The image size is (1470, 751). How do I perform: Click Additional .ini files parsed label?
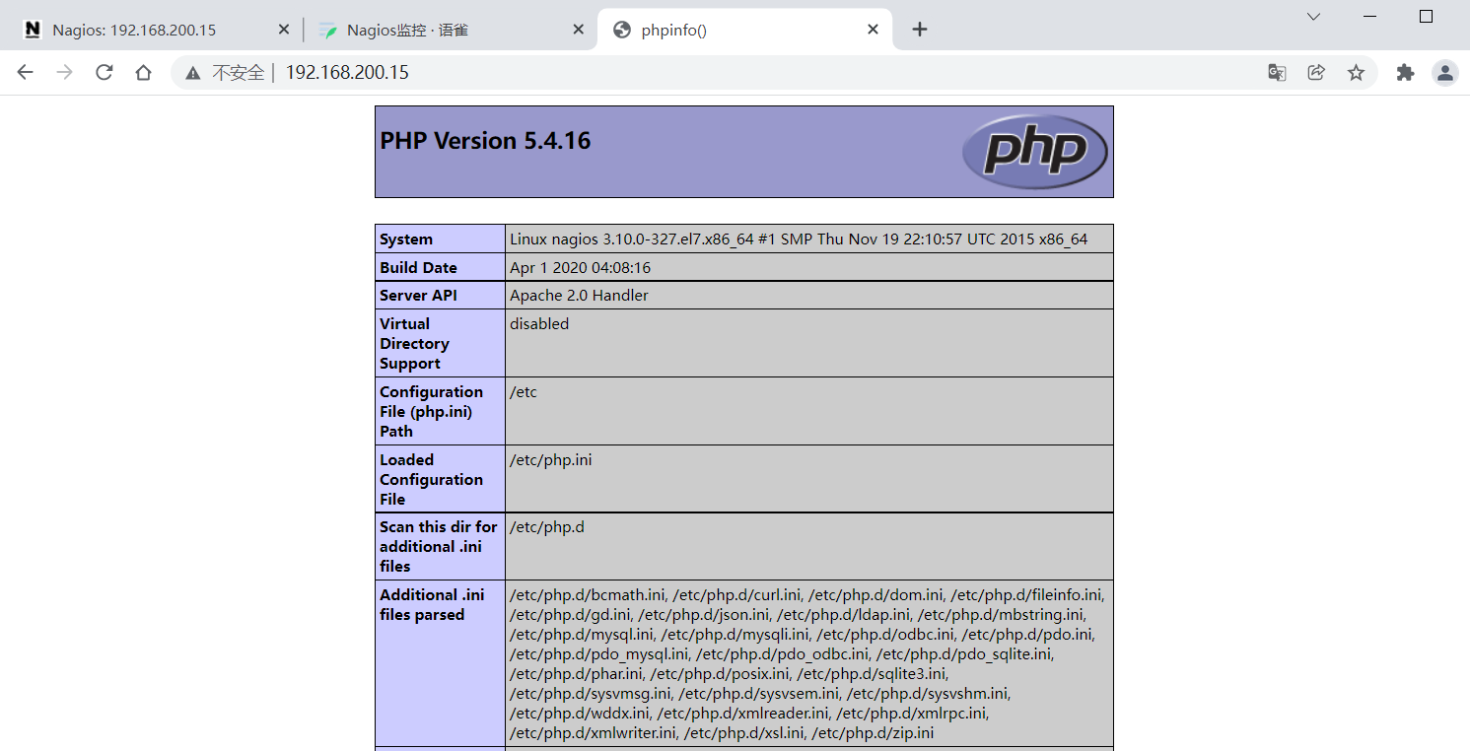432,605
